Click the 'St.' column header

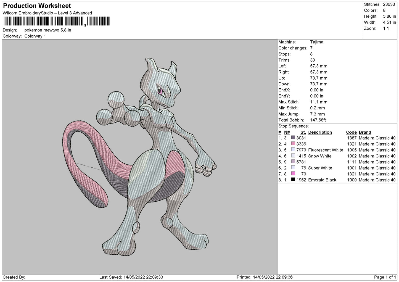(x=303, y=132)
